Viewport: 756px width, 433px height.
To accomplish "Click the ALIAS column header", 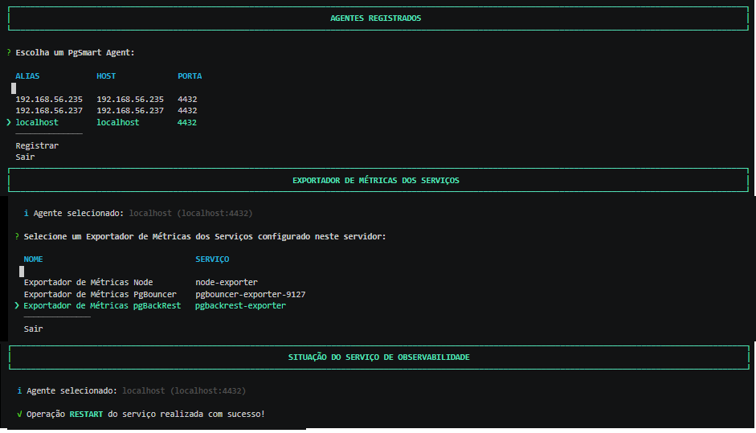I will [x=27, y=76].
